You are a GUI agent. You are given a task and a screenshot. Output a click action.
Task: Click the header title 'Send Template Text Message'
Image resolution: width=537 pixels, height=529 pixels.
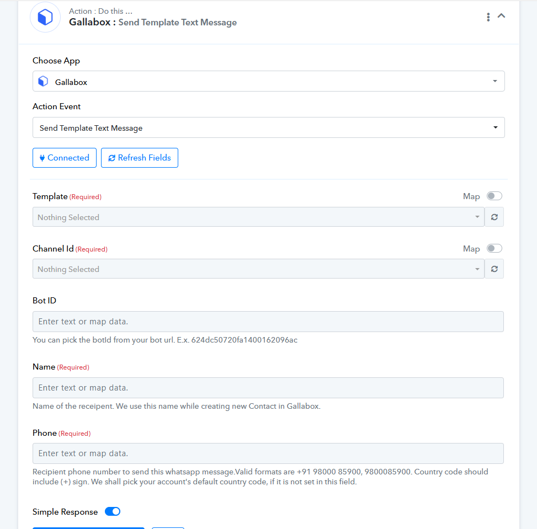tap(177, 23)
